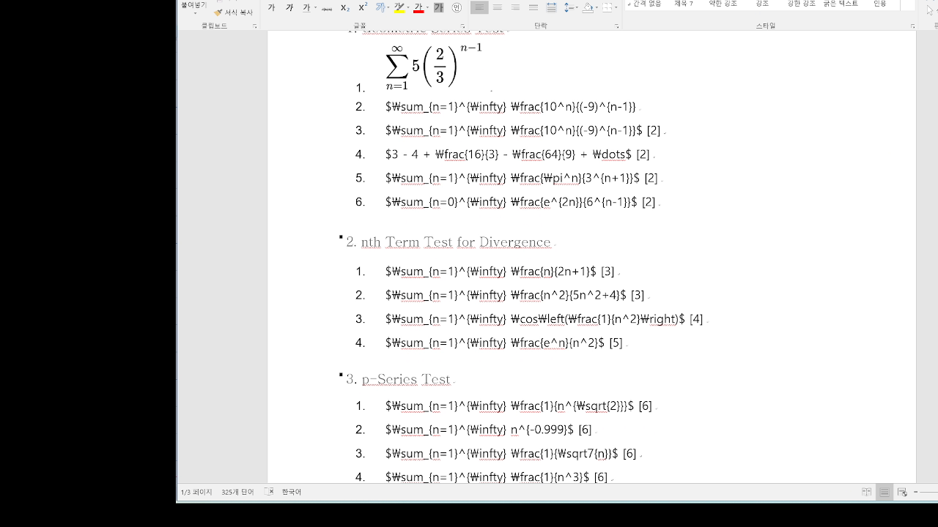Switch to read mode view

866,492
